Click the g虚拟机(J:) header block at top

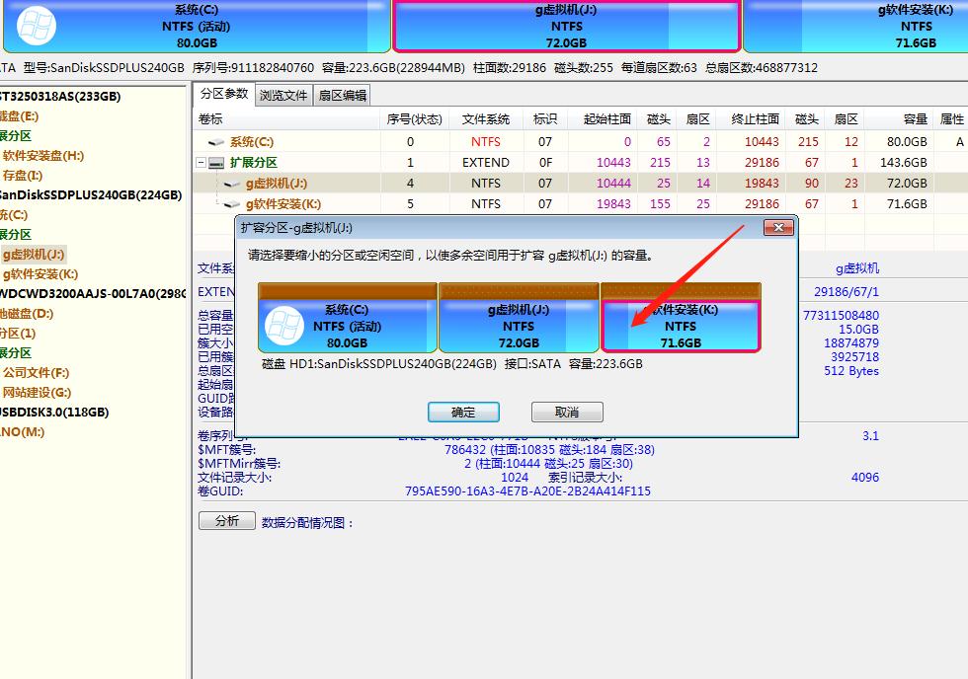[x=567, y=26]
